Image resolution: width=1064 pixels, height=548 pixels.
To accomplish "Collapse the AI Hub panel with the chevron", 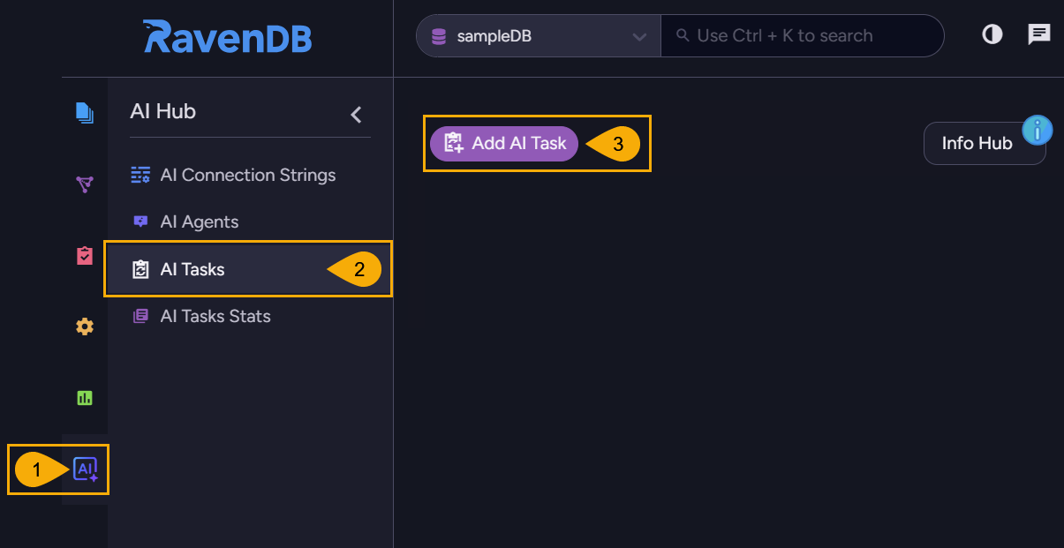I will pos(356,114).
